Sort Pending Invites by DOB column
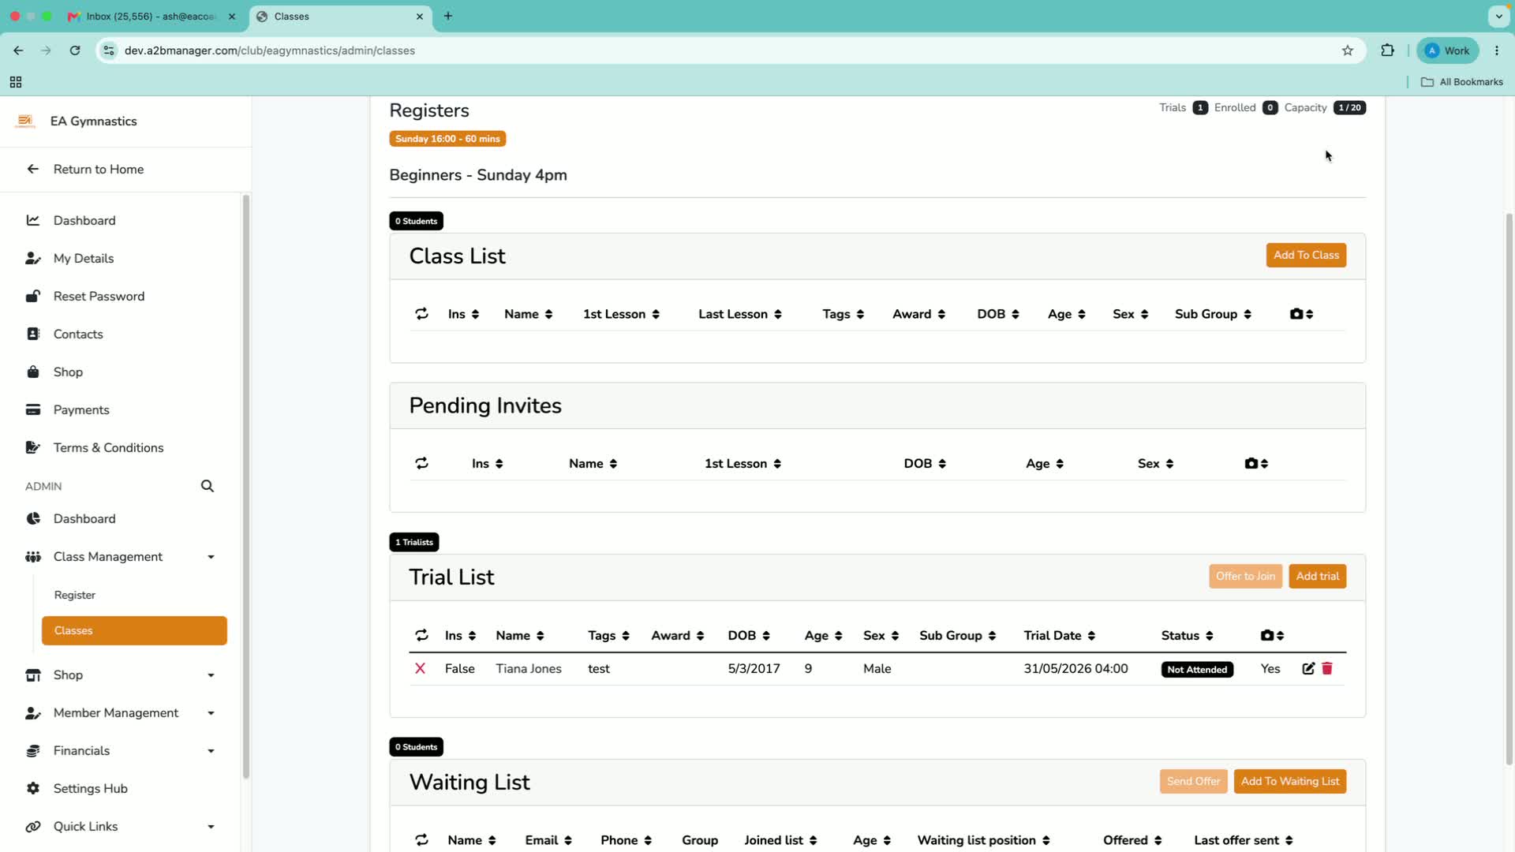1515x852 pixels. click(x=925, y=464)
